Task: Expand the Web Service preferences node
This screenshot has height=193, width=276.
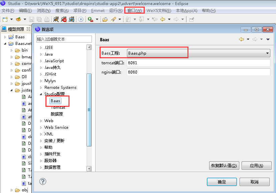Action: pos(41,127)
